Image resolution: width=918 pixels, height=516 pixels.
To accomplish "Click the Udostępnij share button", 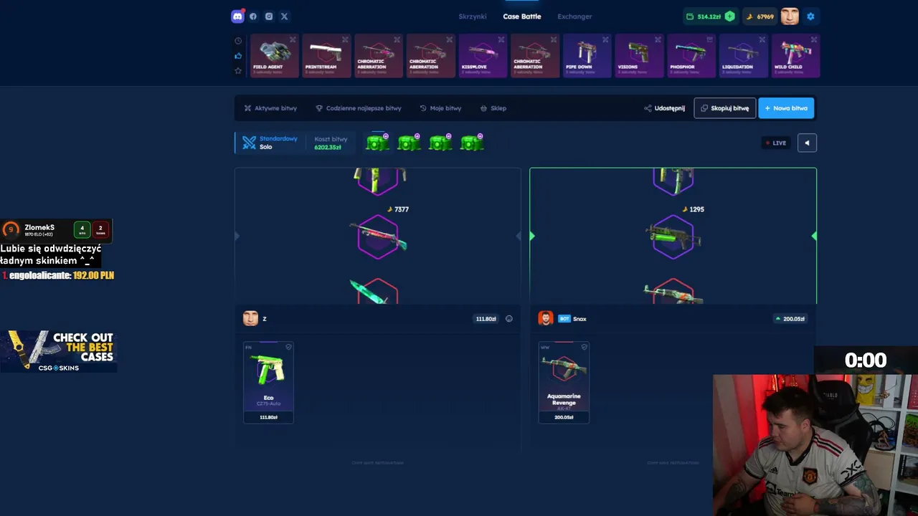I will pos(664,108).
